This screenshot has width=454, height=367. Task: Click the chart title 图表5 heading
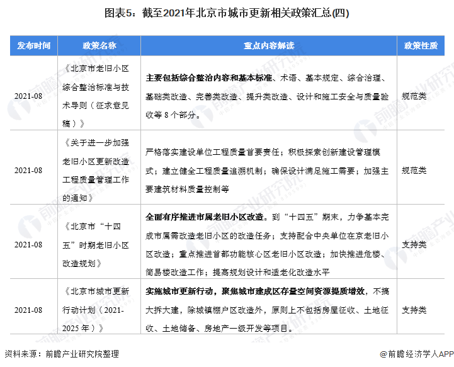tap(227, 13)
